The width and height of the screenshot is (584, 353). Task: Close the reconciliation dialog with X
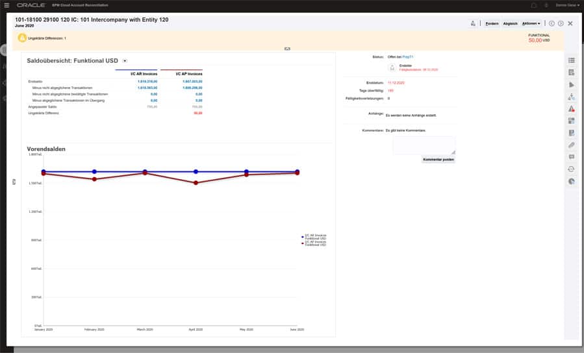[570, 23]
